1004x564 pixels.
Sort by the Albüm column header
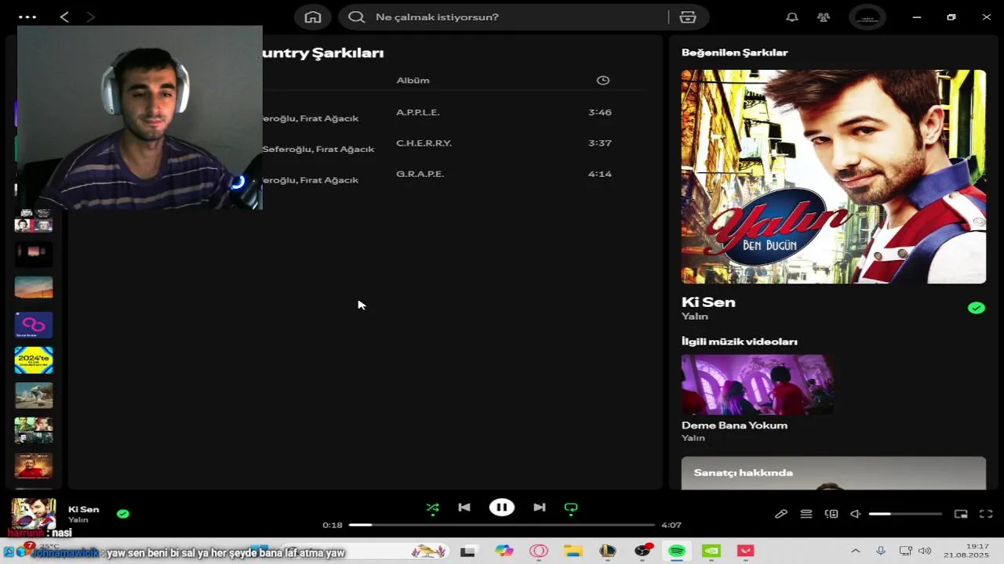413,80
